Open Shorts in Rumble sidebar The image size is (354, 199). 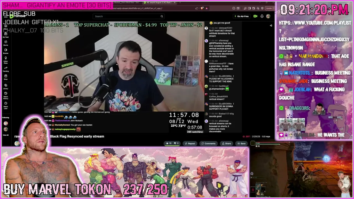6,43
